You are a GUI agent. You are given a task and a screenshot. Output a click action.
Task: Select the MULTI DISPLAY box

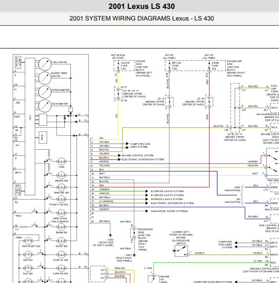click(x=18, y=62)
